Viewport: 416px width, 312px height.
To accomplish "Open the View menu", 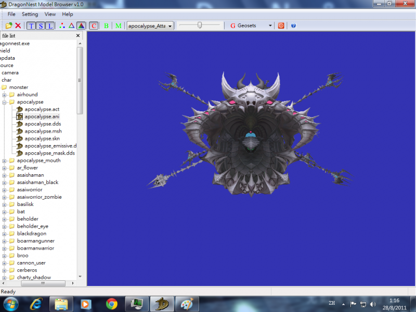I will pyautogui.click(x=50, y=15).
